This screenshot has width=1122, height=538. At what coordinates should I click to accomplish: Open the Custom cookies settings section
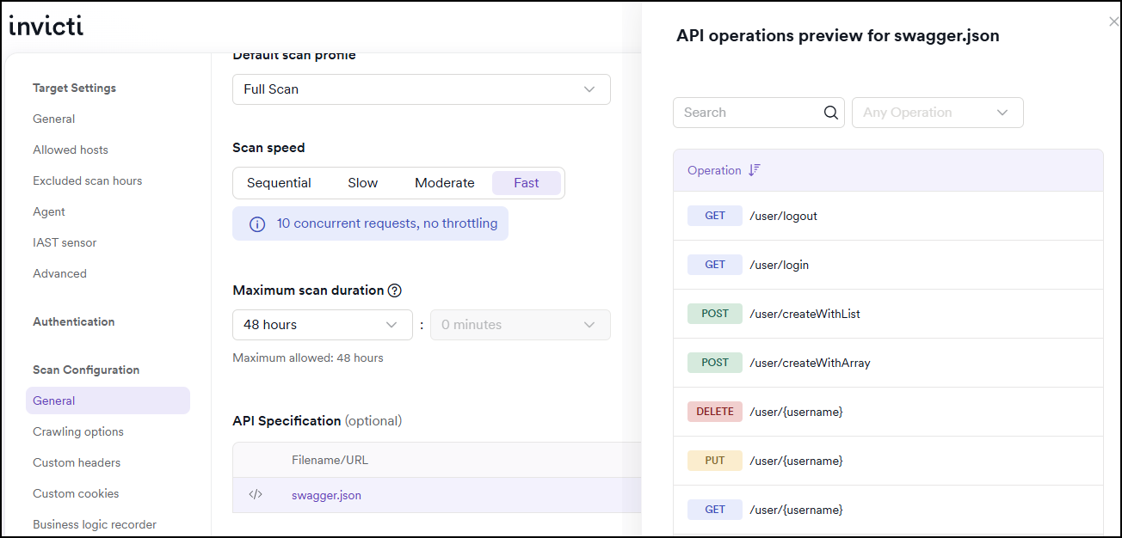pos(76,493)
